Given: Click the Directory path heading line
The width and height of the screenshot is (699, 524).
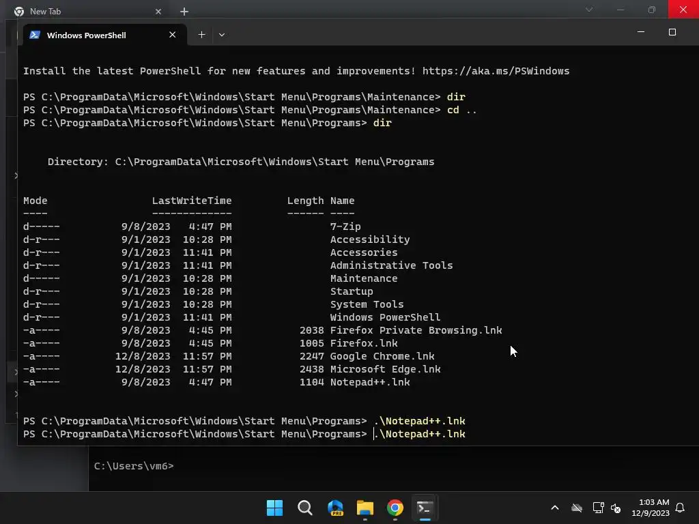Looking at the screenshot, I should click(x=241, y=162).
